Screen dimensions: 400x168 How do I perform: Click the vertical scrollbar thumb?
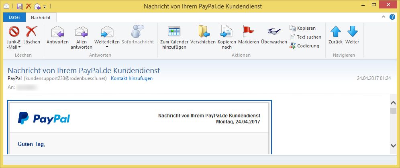click(x=393, y=111)
